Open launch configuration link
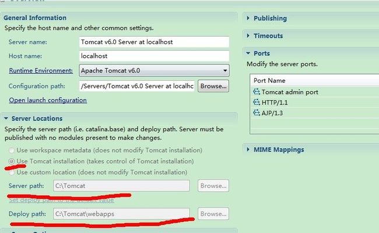This screenshot has width=379, height=233. (x=48, y=100)
